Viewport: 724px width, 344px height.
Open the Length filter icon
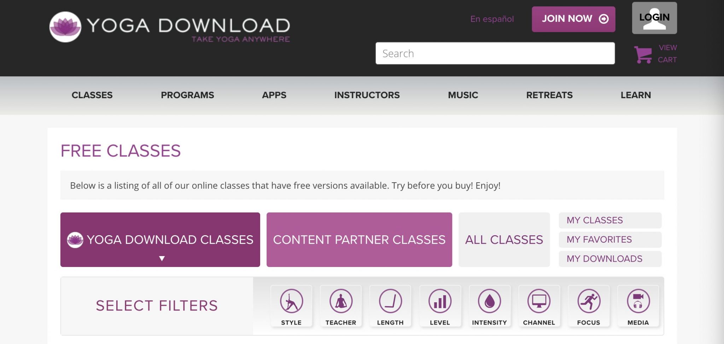pos(390,306)
